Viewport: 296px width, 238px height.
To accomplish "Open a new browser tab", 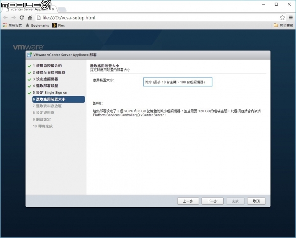I will pyautogui.click(x=62, y=9).
